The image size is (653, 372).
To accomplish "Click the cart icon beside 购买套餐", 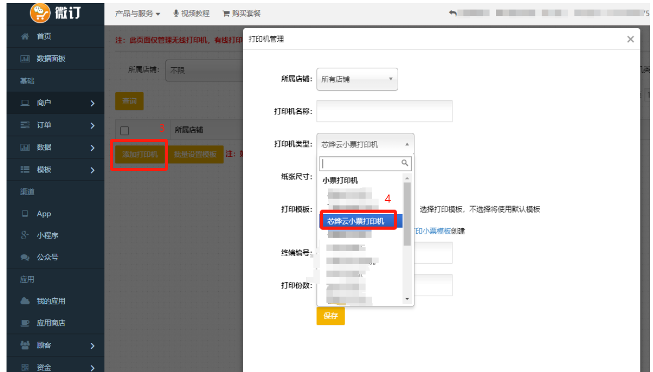I will (226, 14).
